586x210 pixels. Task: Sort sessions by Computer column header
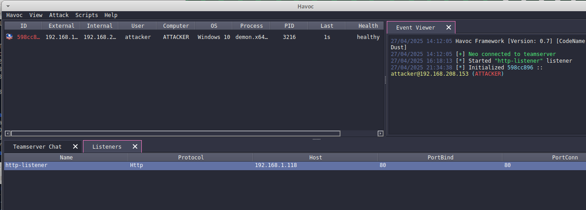tap(176, 26)
